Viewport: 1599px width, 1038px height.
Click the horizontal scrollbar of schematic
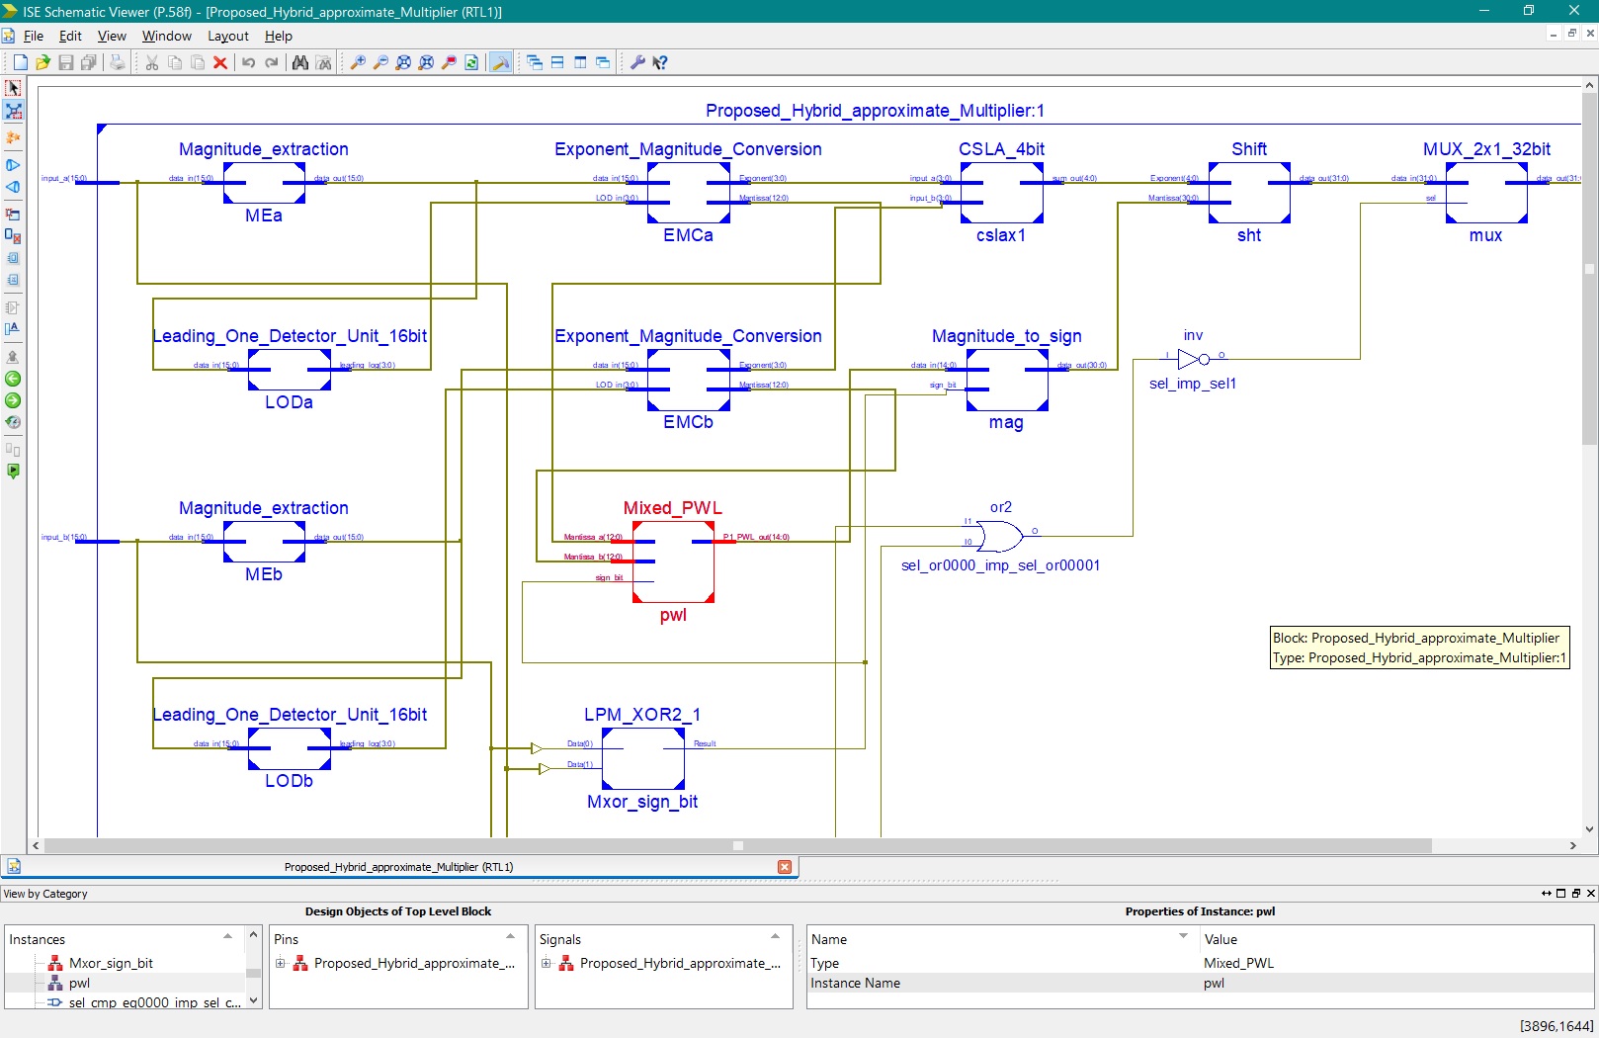pyautogui.click(x=737, y=846)
